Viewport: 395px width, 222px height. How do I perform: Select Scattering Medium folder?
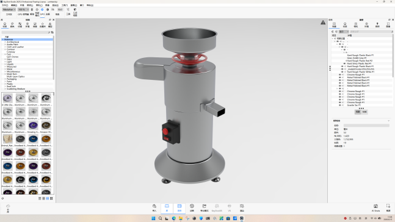[16, 89]
